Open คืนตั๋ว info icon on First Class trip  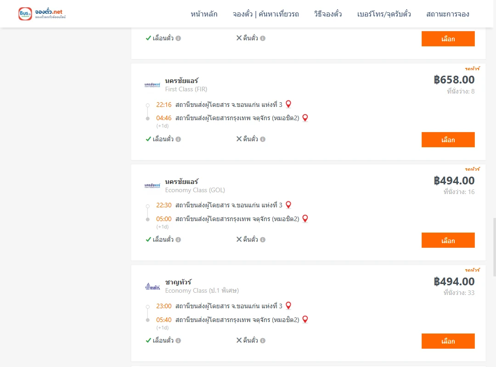(263, 139)
